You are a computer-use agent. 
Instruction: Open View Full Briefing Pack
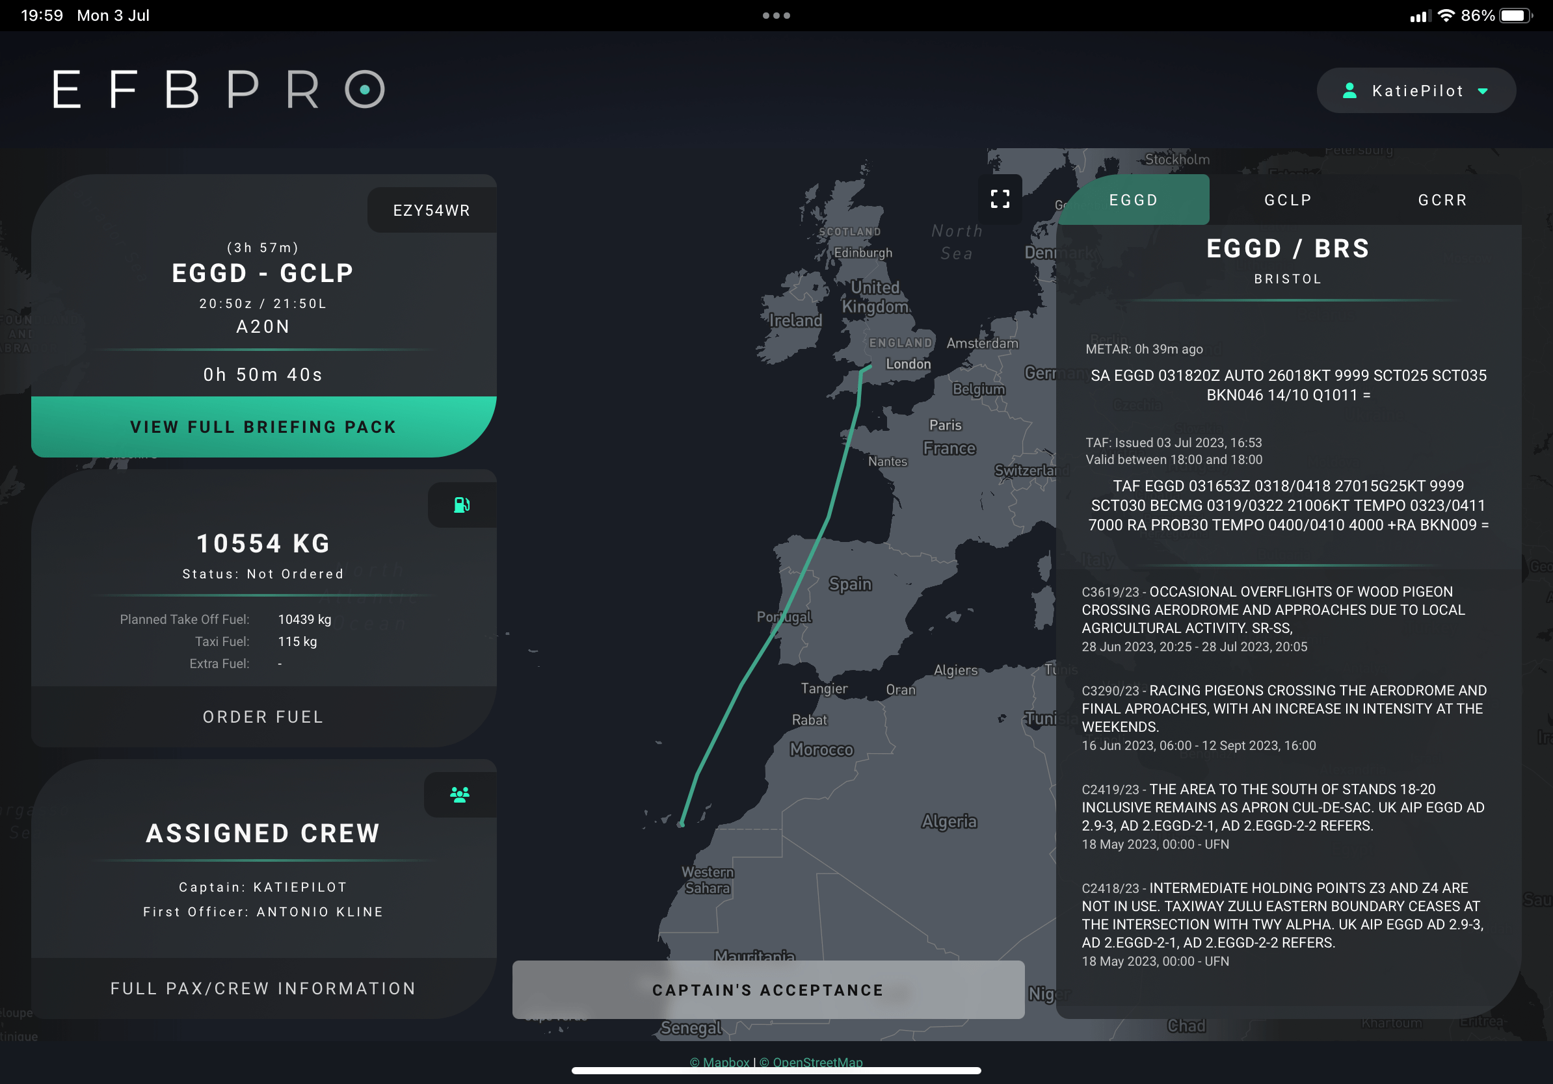[263, 426]
